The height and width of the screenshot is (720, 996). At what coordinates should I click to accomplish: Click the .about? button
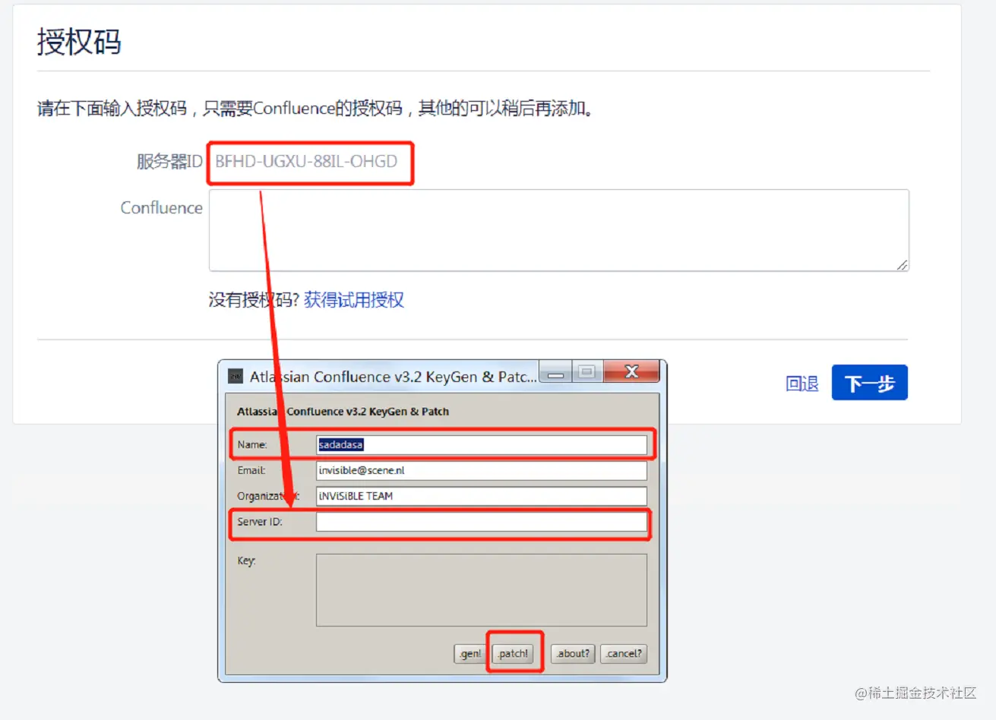(573, 653)
